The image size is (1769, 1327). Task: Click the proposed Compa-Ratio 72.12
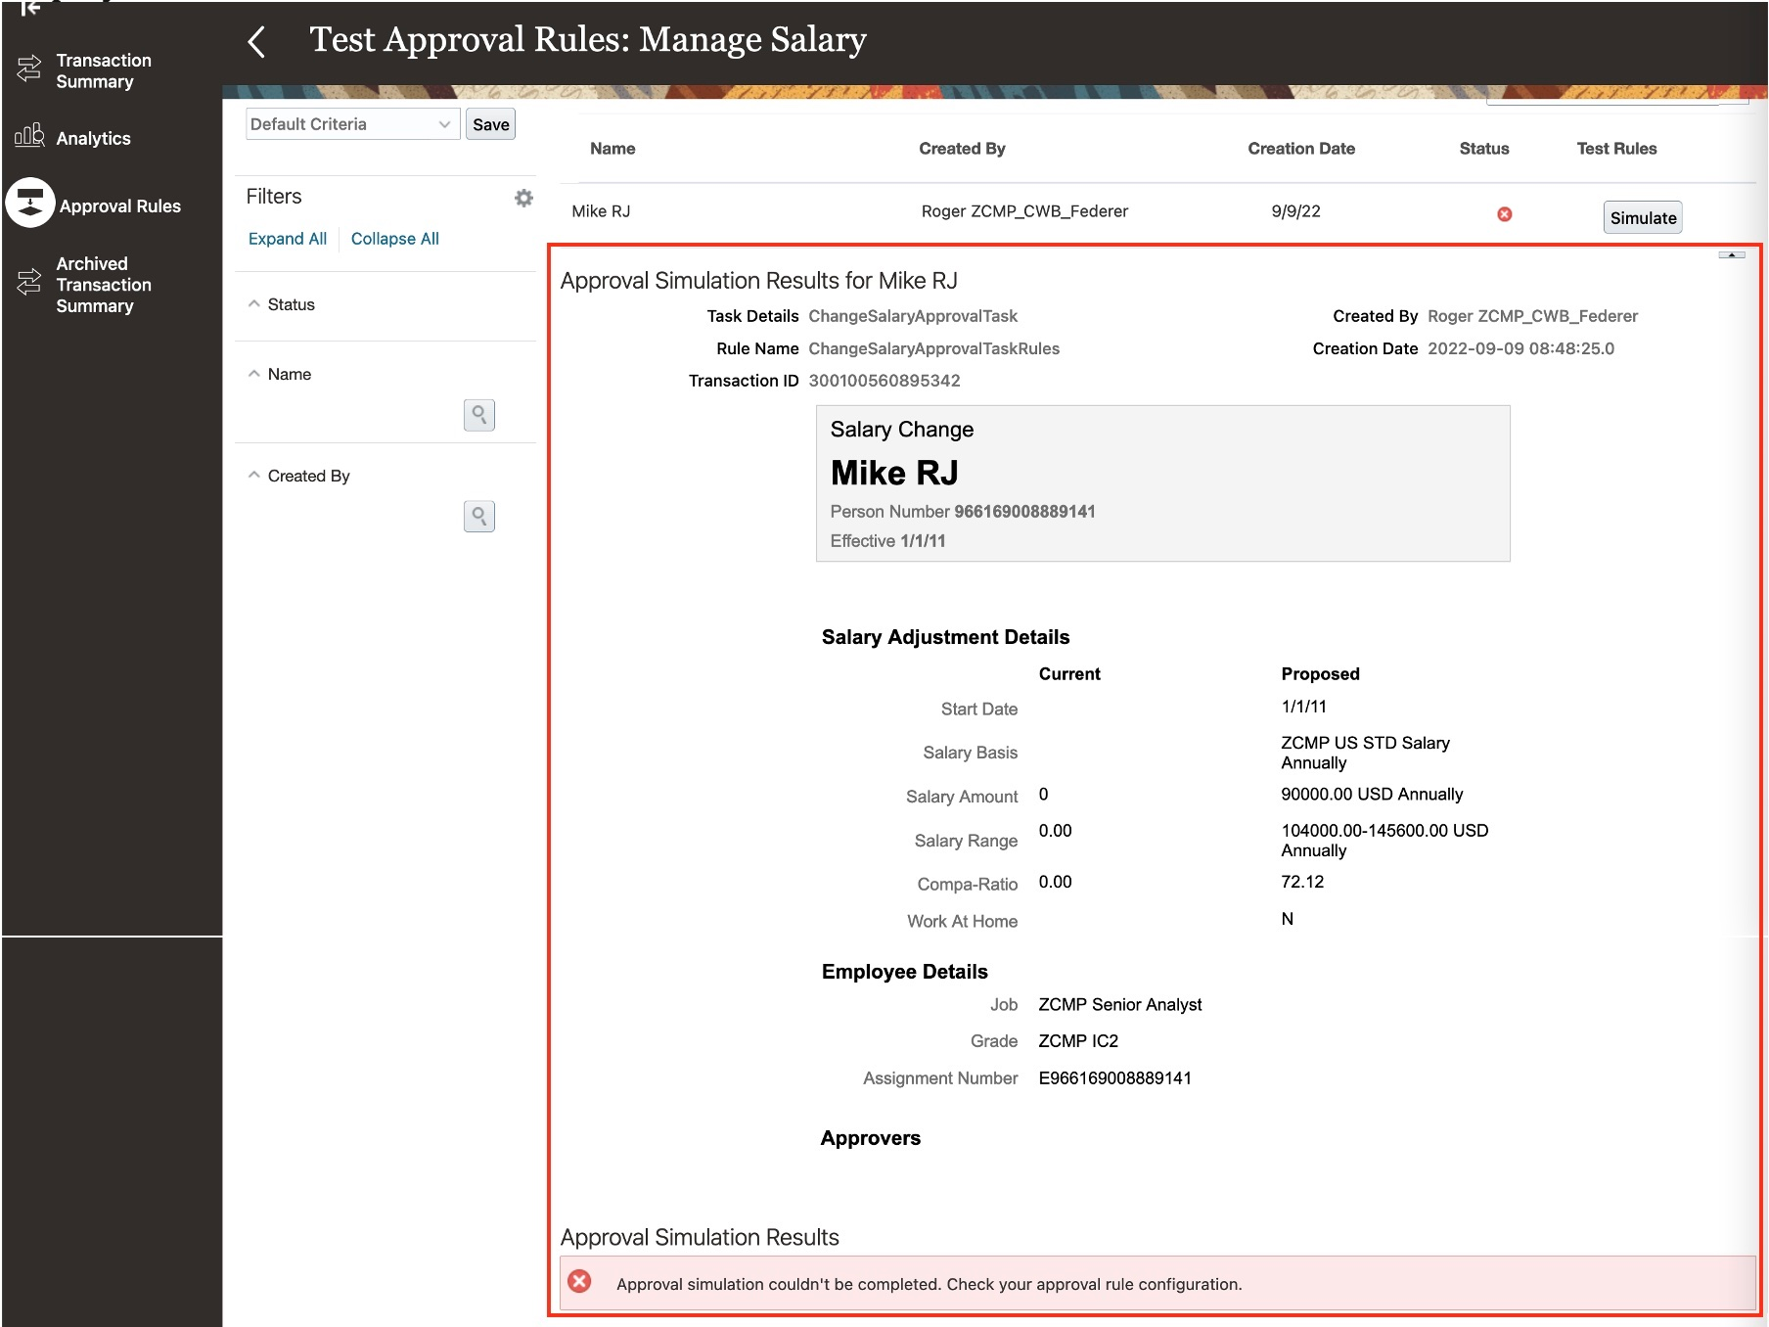[x=1302, y=882]
